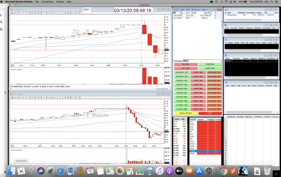Switch 1 Minute chart to 60 minute timeframe
The height and width of the screenshot is (177, 281).
tap(70, 97)
